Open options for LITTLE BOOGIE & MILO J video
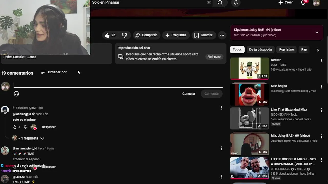Screen dimensions: 328x184 (x=321, y=160)
